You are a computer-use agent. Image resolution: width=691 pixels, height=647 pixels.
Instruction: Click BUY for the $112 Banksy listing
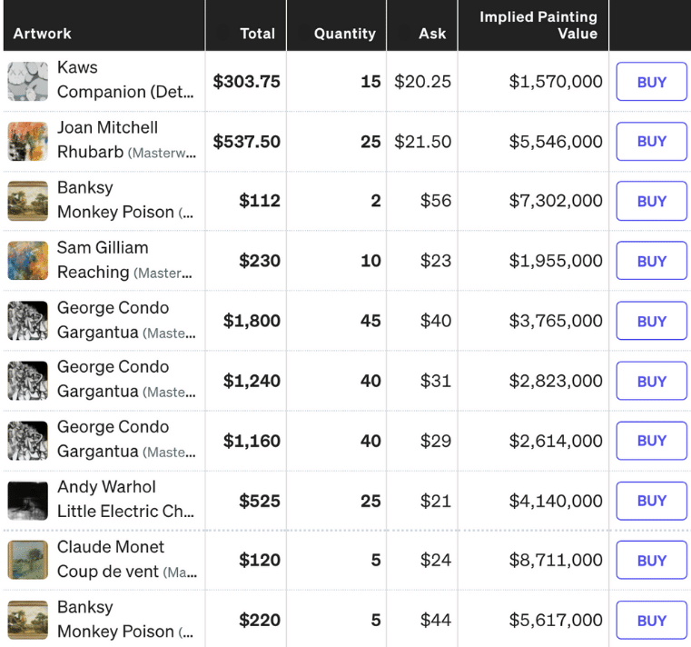pyautogui.click(x=651, y=201)
